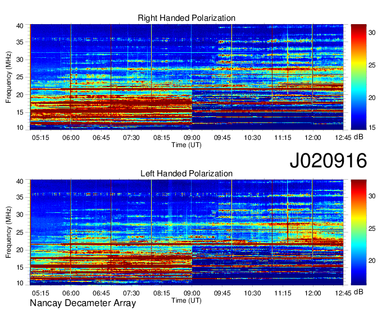Click the 10:30 time tick of Left Handed plot
This screenshot has width=382, height=310.
252,293
